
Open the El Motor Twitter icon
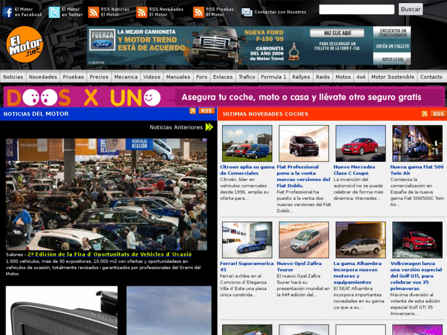pos(54,12)
